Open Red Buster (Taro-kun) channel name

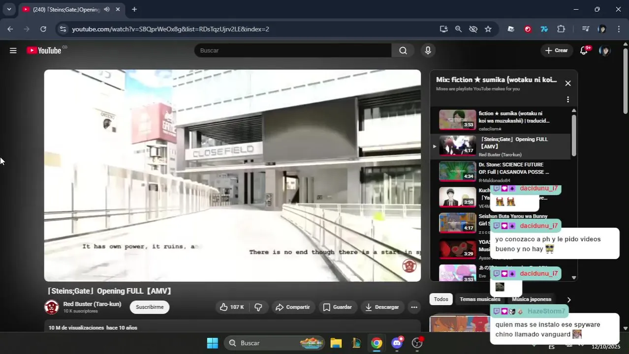[92, 304]
